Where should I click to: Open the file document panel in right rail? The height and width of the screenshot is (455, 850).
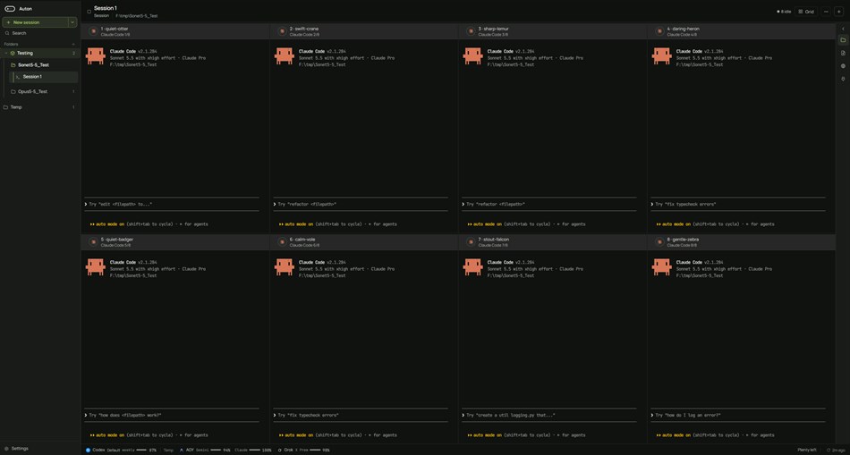tap(843, 53)
